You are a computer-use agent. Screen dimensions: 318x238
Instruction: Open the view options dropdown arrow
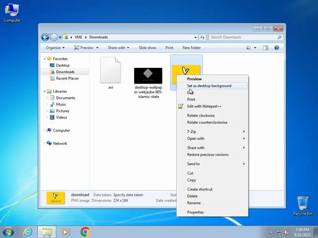pyautogui.click(x=255, y=48)
